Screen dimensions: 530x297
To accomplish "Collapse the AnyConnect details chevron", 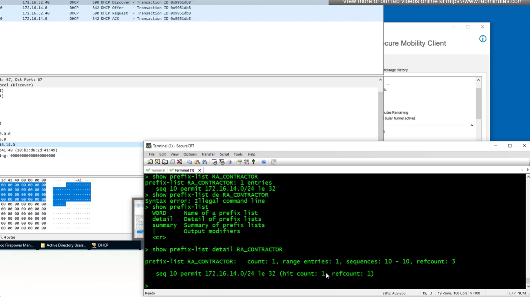I will (472, 125).
